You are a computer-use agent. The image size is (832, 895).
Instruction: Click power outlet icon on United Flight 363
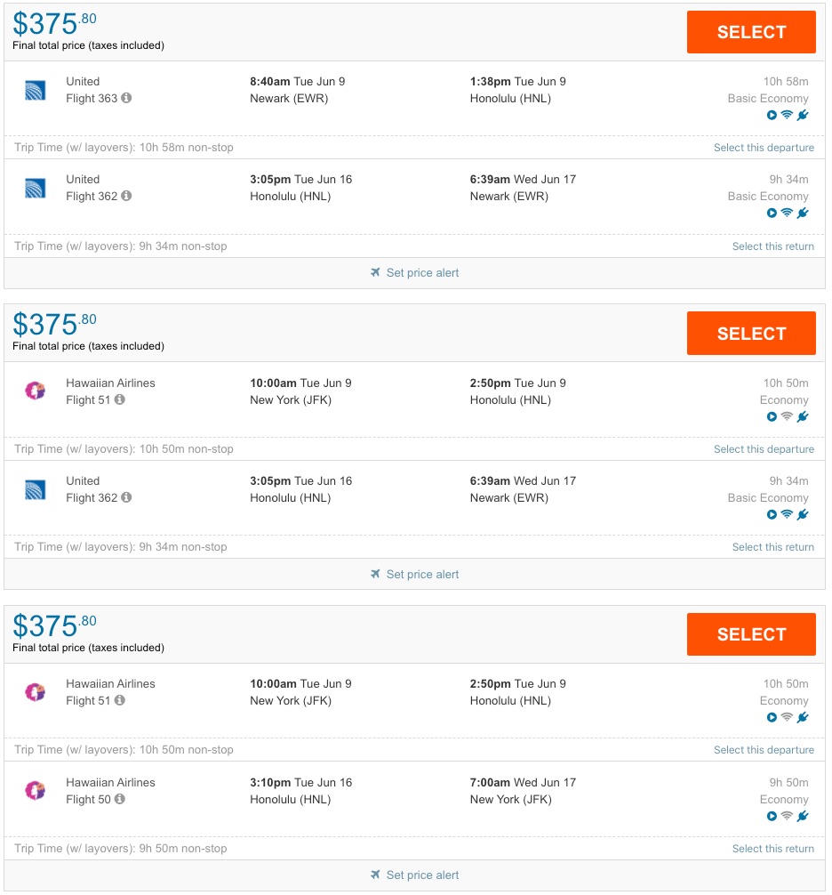point(803,115)
